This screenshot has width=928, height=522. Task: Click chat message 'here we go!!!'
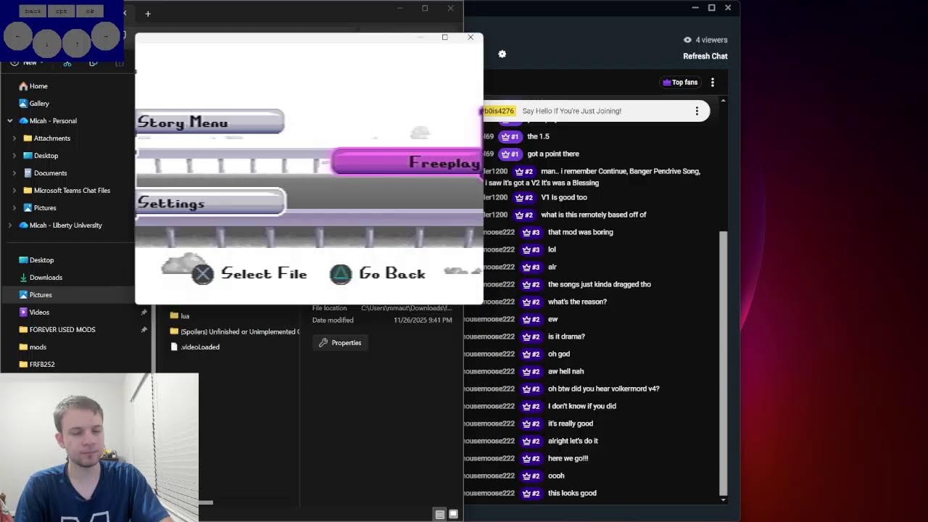tap(568, 458)
